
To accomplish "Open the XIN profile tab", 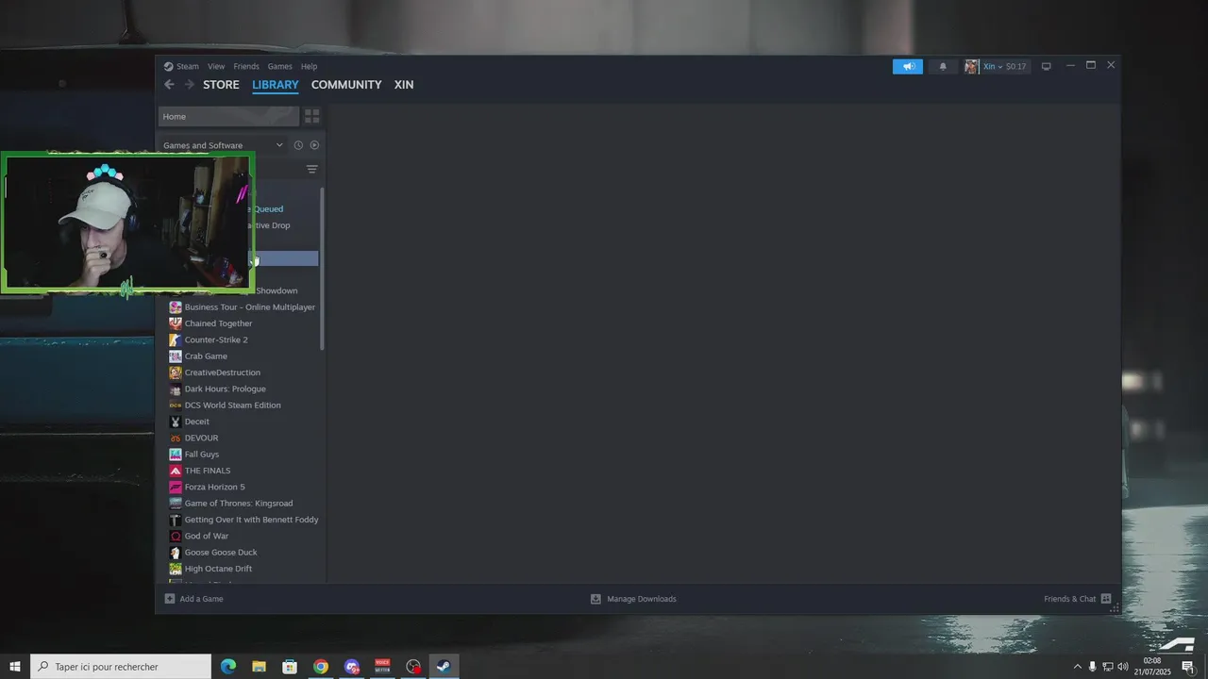I will [404, 85].
